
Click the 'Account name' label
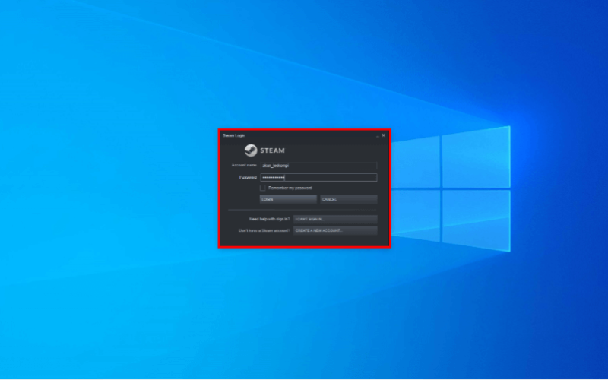tap(244, 165)
